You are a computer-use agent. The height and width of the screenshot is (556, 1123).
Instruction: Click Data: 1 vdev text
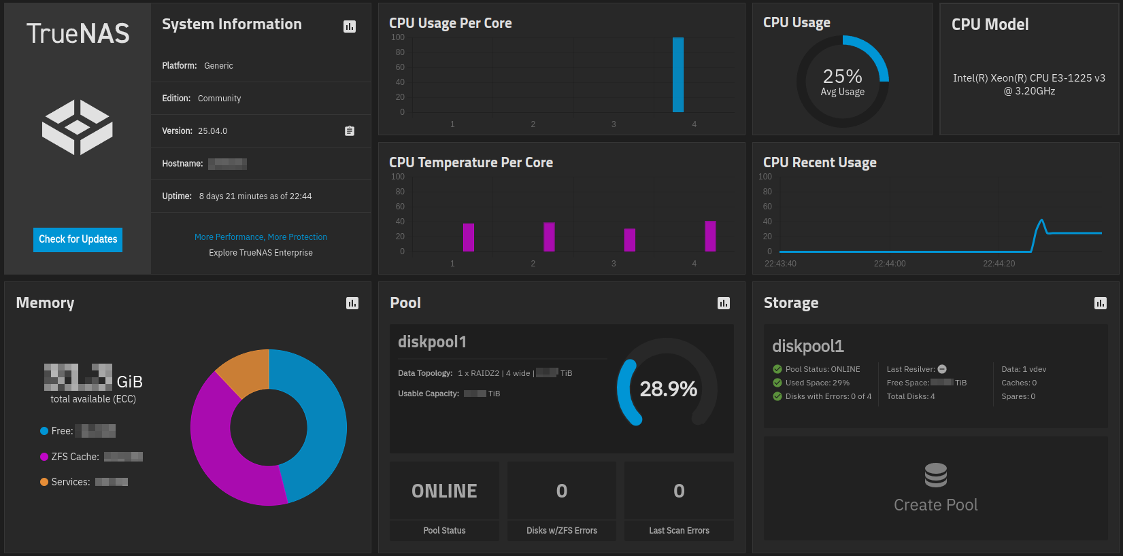[1024, 369]
